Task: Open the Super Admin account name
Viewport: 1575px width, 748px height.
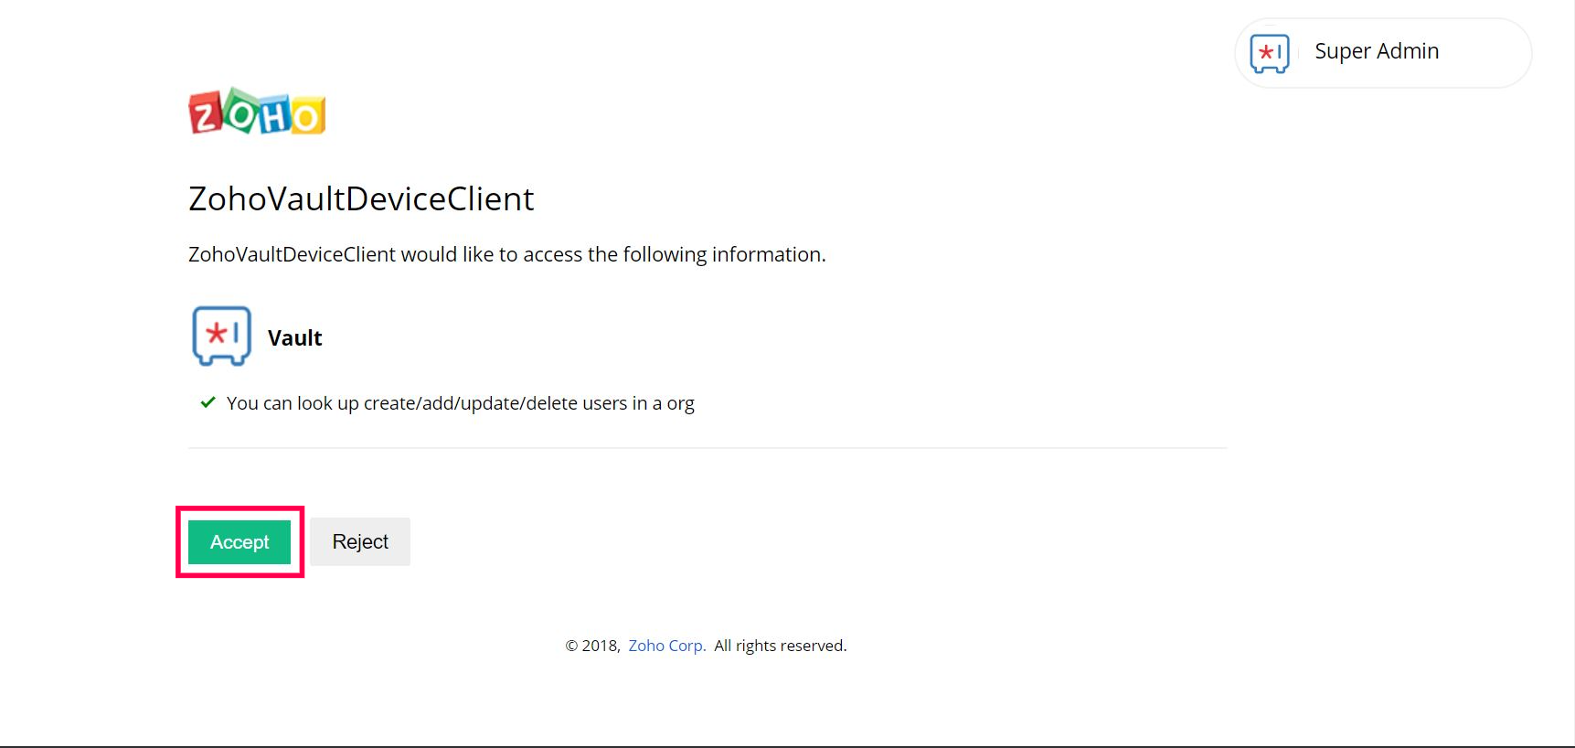Action: [x=1376, y=51]
